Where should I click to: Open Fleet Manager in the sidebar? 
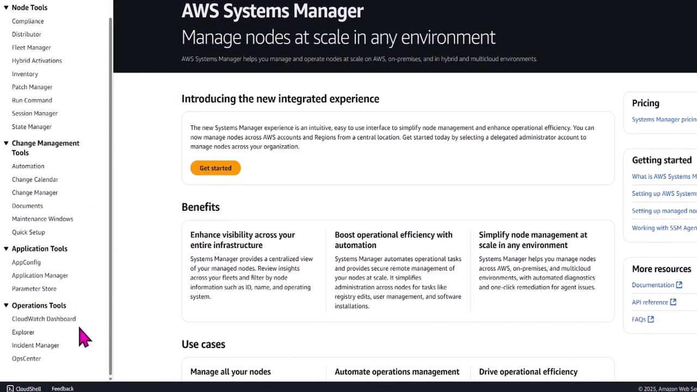[x=31, y=47]
